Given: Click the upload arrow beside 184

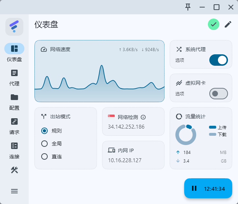Looking at the screenshot, I should (x=178, y=152).
